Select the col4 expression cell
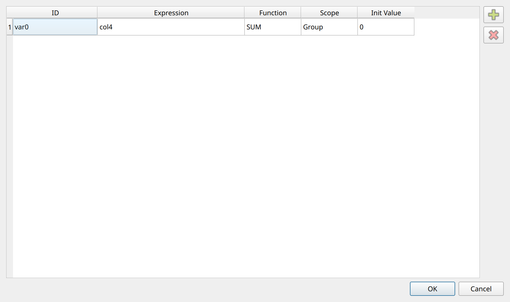Viewport: 510px width, 302px height. click(x=171, y=27)
